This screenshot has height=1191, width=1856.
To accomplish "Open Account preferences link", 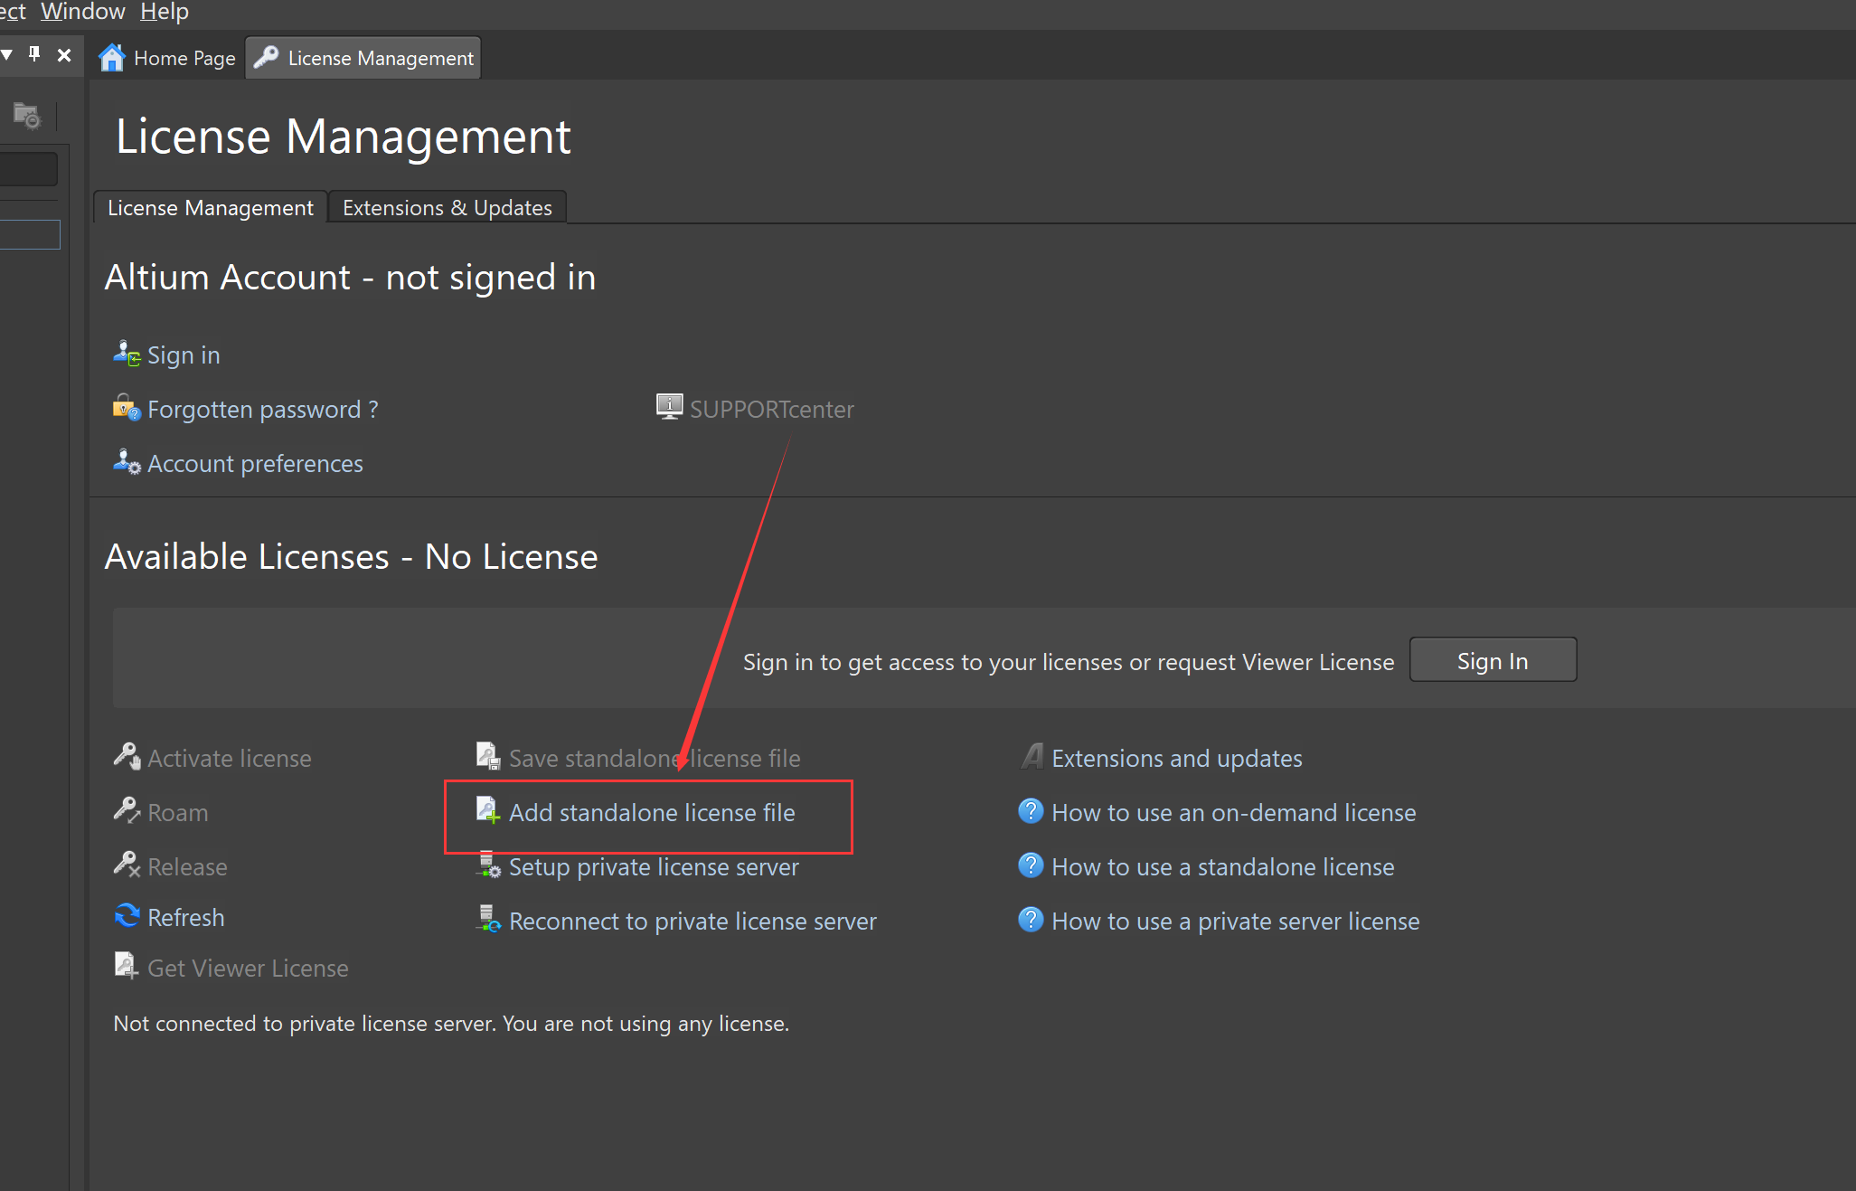I will point(255,464).
